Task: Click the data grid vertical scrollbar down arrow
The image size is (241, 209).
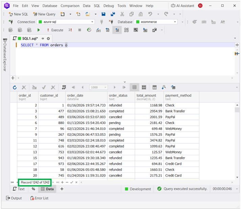Action: pos(237,177)
